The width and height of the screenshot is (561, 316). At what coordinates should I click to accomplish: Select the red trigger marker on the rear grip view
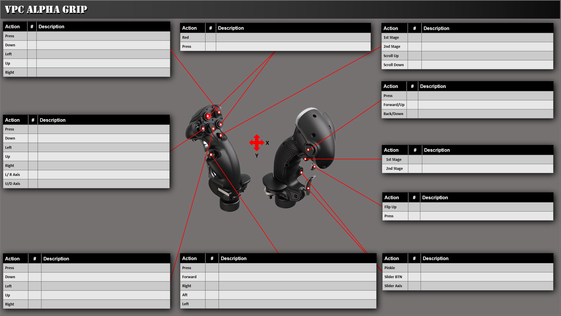coord(305,159)
